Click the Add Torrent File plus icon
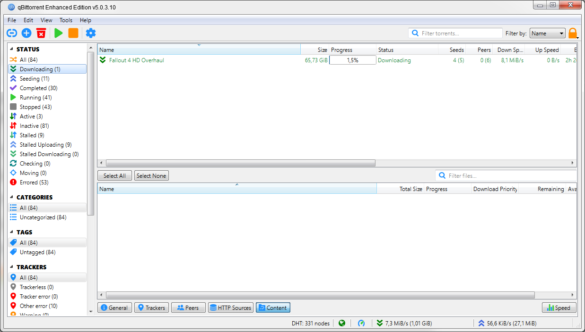585x332 pixels. click(x=26, y=33)
